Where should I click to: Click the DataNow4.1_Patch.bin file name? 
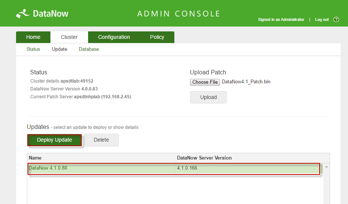click(x=246, y=82)
